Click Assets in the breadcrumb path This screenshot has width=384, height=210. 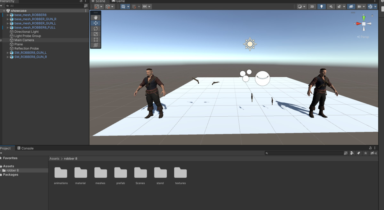pos(54,159)
